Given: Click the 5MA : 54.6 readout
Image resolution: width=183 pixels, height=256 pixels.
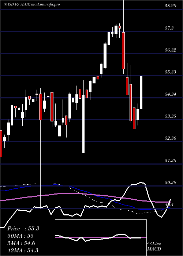Looking at the screenshot, I should (x=21, y=243).
